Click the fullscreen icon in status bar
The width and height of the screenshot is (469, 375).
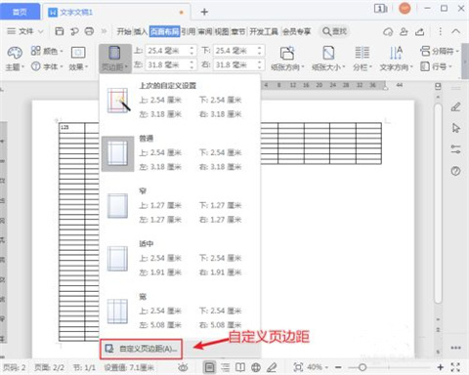455,367
